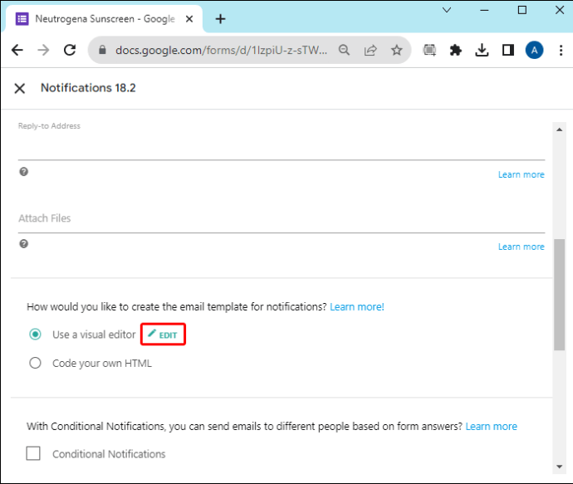The width and height of the screenshot is (573, 484).
Task: Open Learn more about Conditional Notifications
Action: (x=491, y=426)
